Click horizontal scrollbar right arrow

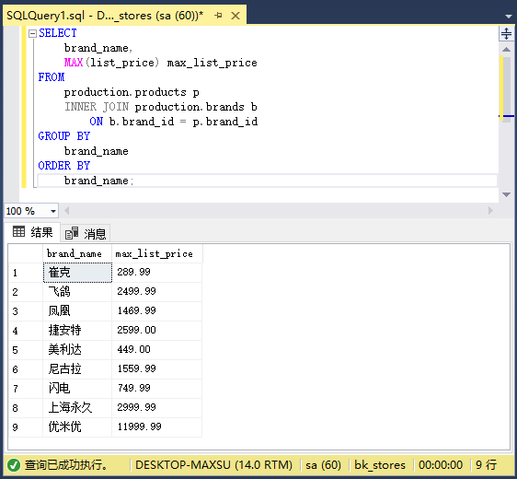point(490,211)
